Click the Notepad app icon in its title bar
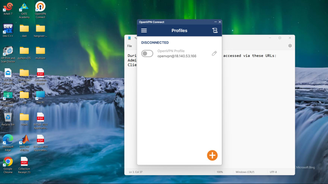The height and width of the screenshot is (184, 328). click(x=129, y=38)
